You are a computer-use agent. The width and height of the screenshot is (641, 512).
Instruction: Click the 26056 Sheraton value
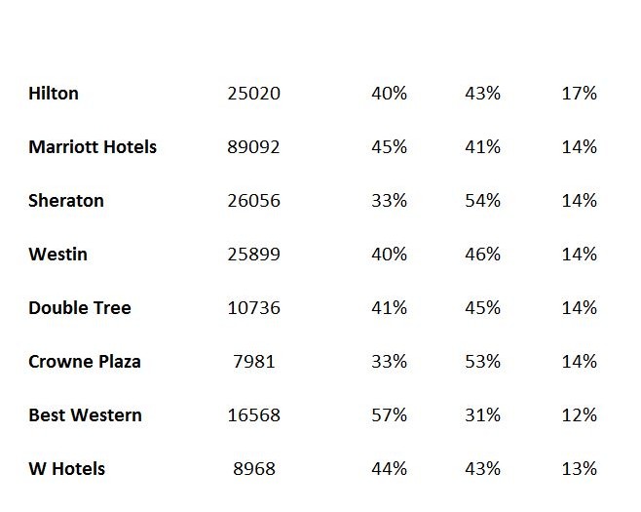[254, 201]
